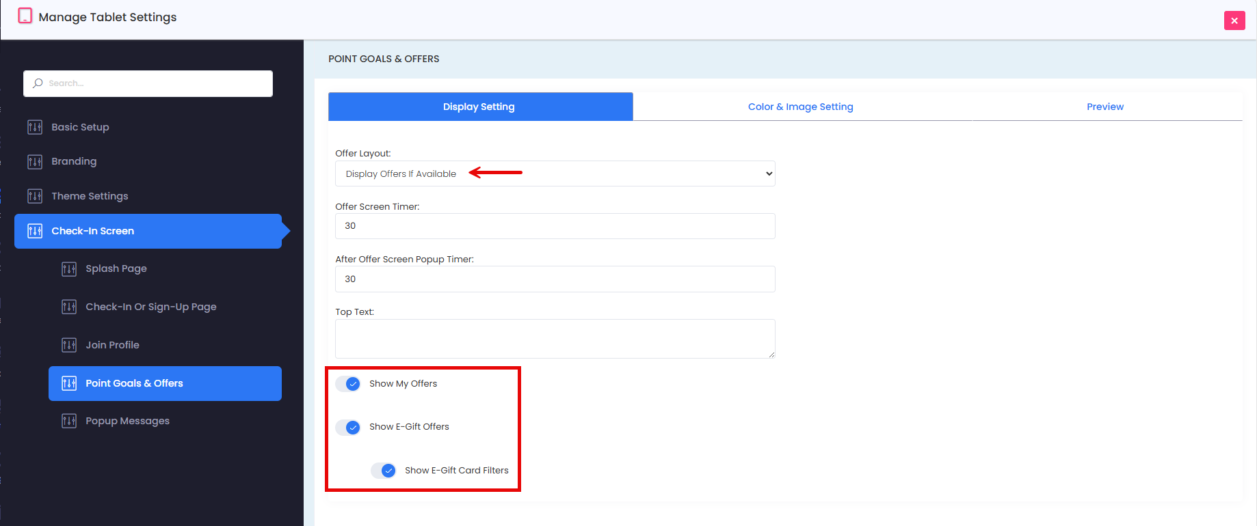
Task: Click the Top Text textarea
Action: tap(555, 339)
